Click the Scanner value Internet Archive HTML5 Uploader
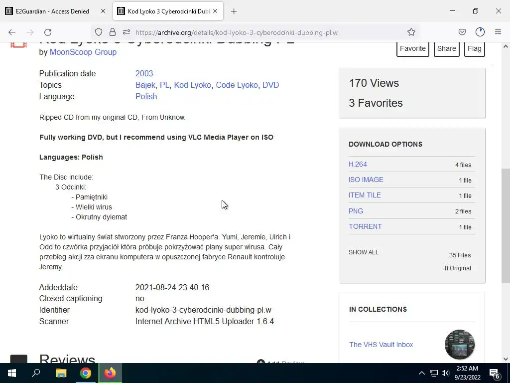The image size is (510, 383). (205, 322)
